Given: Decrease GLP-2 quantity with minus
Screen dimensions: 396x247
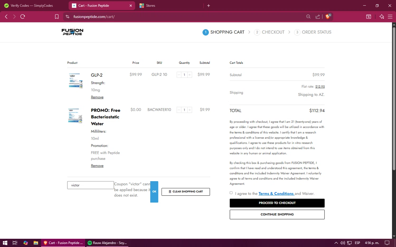Looking at the screenshot, I should click(x=179, y=75).
